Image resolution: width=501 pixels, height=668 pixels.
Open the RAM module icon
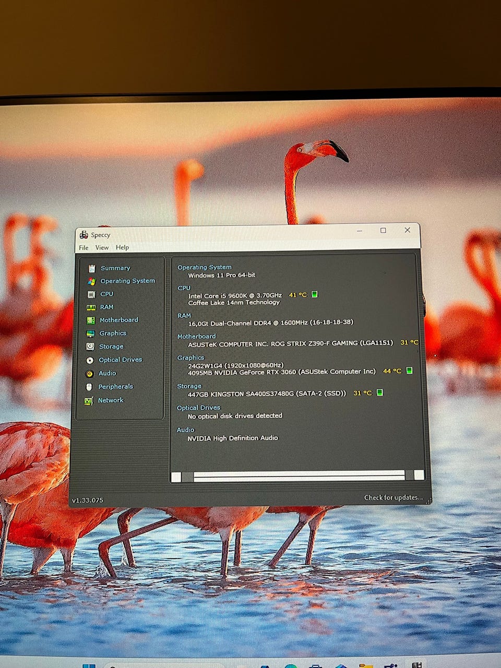tap(91, 307)
